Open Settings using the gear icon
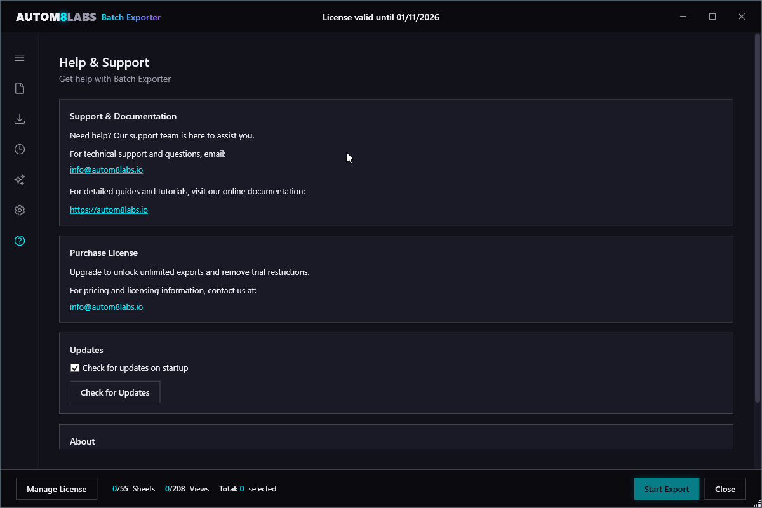The width and height of the screenshot is (762, 508). 19,210
